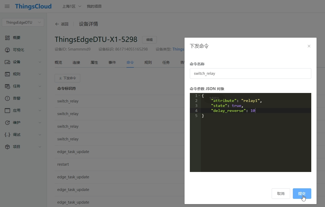Click the 取消 cancel button

[281, 194]
